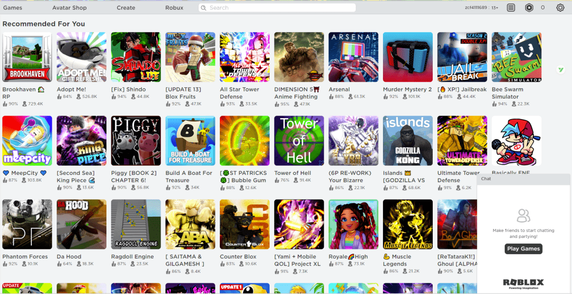Click the Murder Mystery 2 title

(407, 90)
